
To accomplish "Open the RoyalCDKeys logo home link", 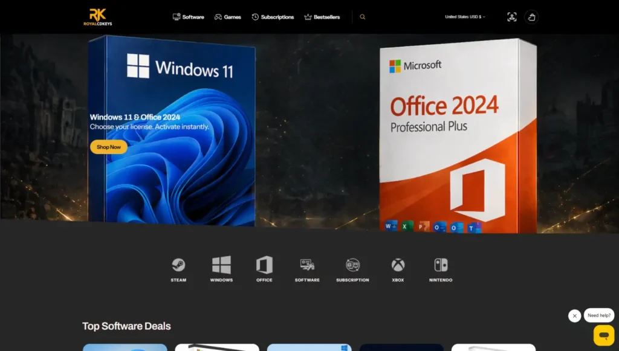I will [x=97, y=17].
